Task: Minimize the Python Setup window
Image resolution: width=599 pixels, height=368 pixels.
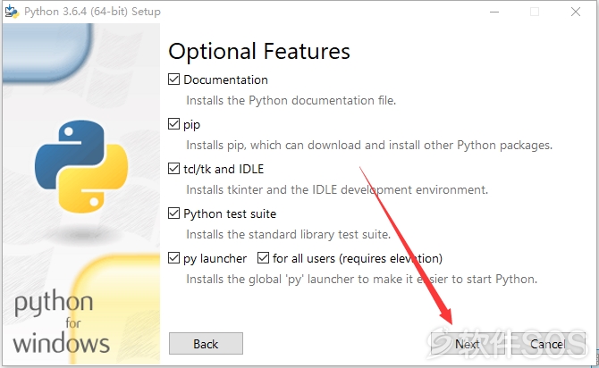Action: (494, 12)
